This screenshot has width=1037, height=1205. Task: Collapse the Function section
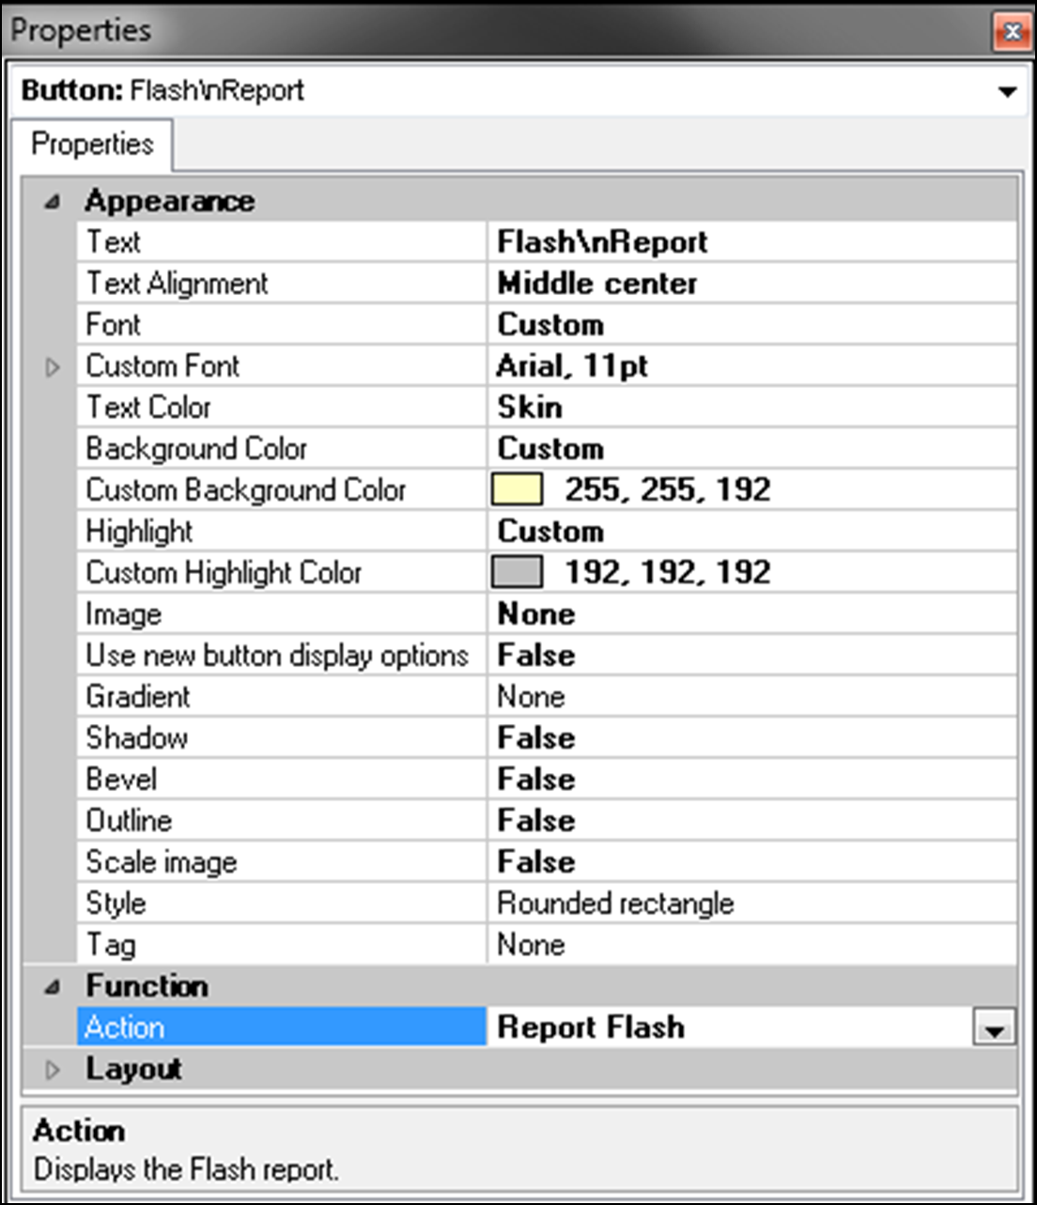click(x=53, y=986)
